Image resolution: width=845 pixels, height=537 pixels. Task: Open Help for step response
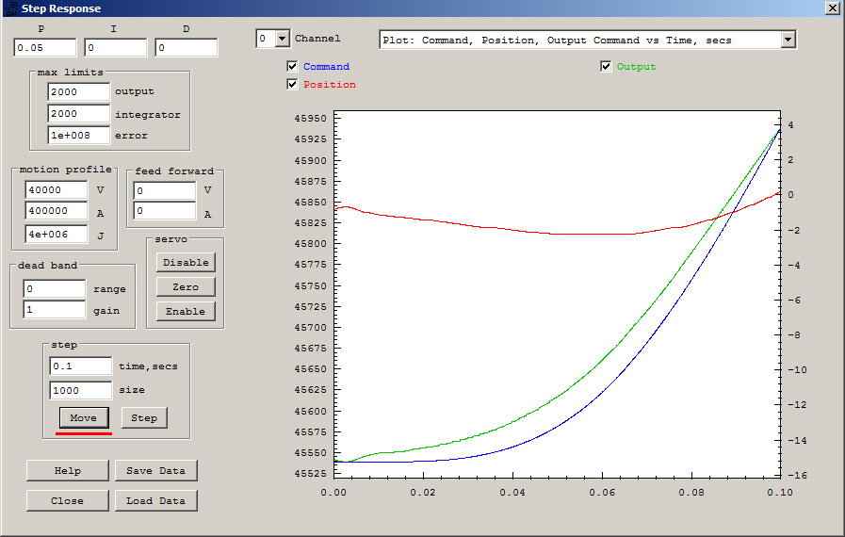68,471
